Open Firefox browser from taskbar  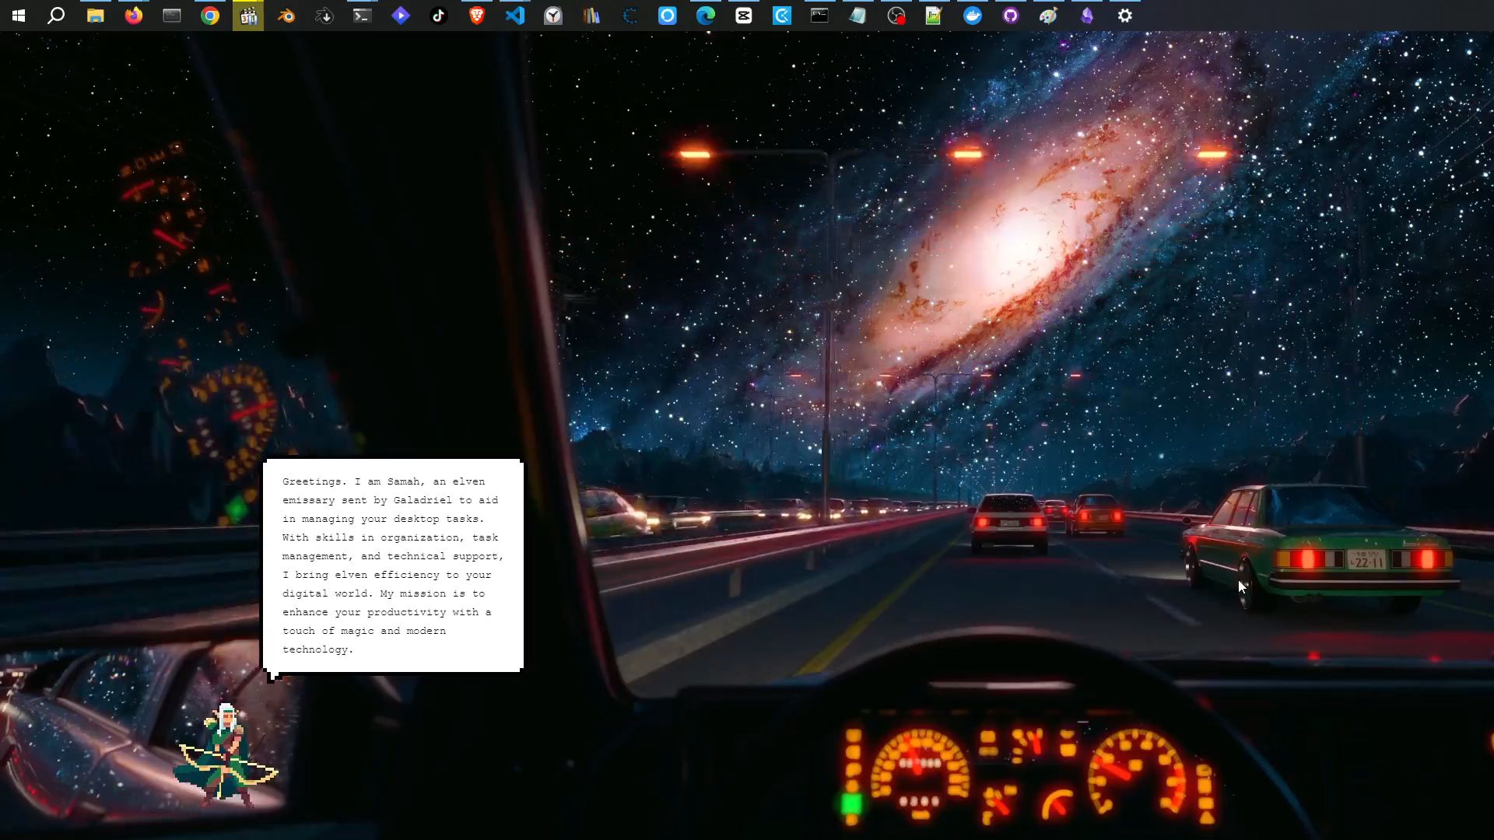[x=134, y=16]
